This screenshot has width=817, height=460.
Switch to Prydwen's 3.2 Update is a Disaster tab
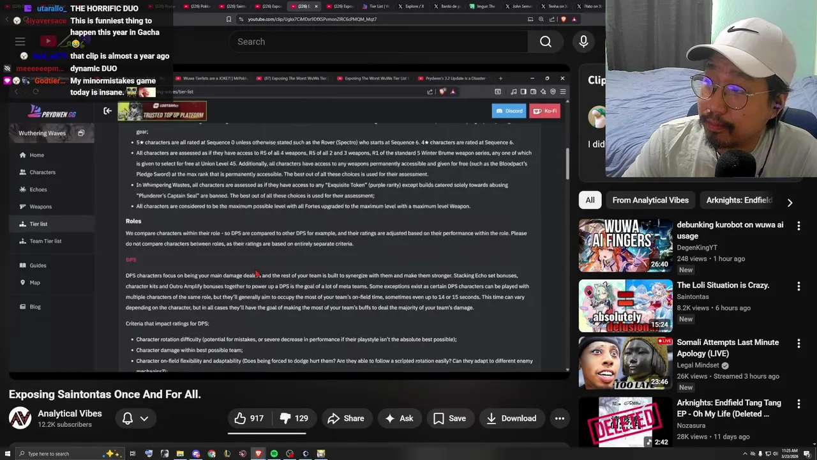tap(454, 79)
